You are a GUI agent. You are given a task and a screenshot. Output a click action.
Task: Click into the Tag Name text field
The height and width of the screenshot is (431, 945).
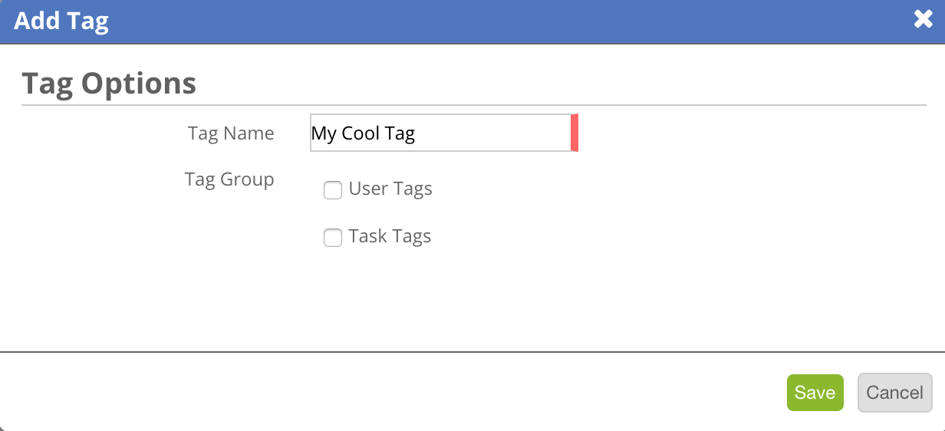443,133
